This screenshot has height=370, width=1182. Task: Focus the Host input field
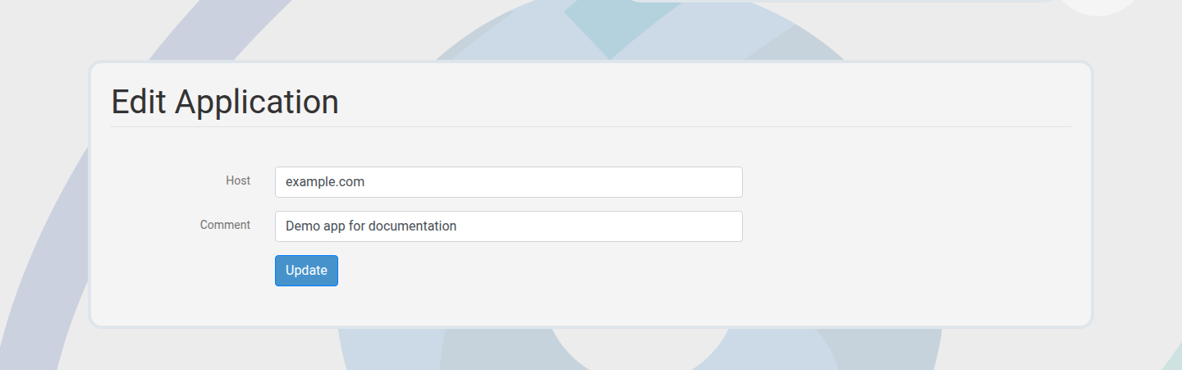point(508,182)
